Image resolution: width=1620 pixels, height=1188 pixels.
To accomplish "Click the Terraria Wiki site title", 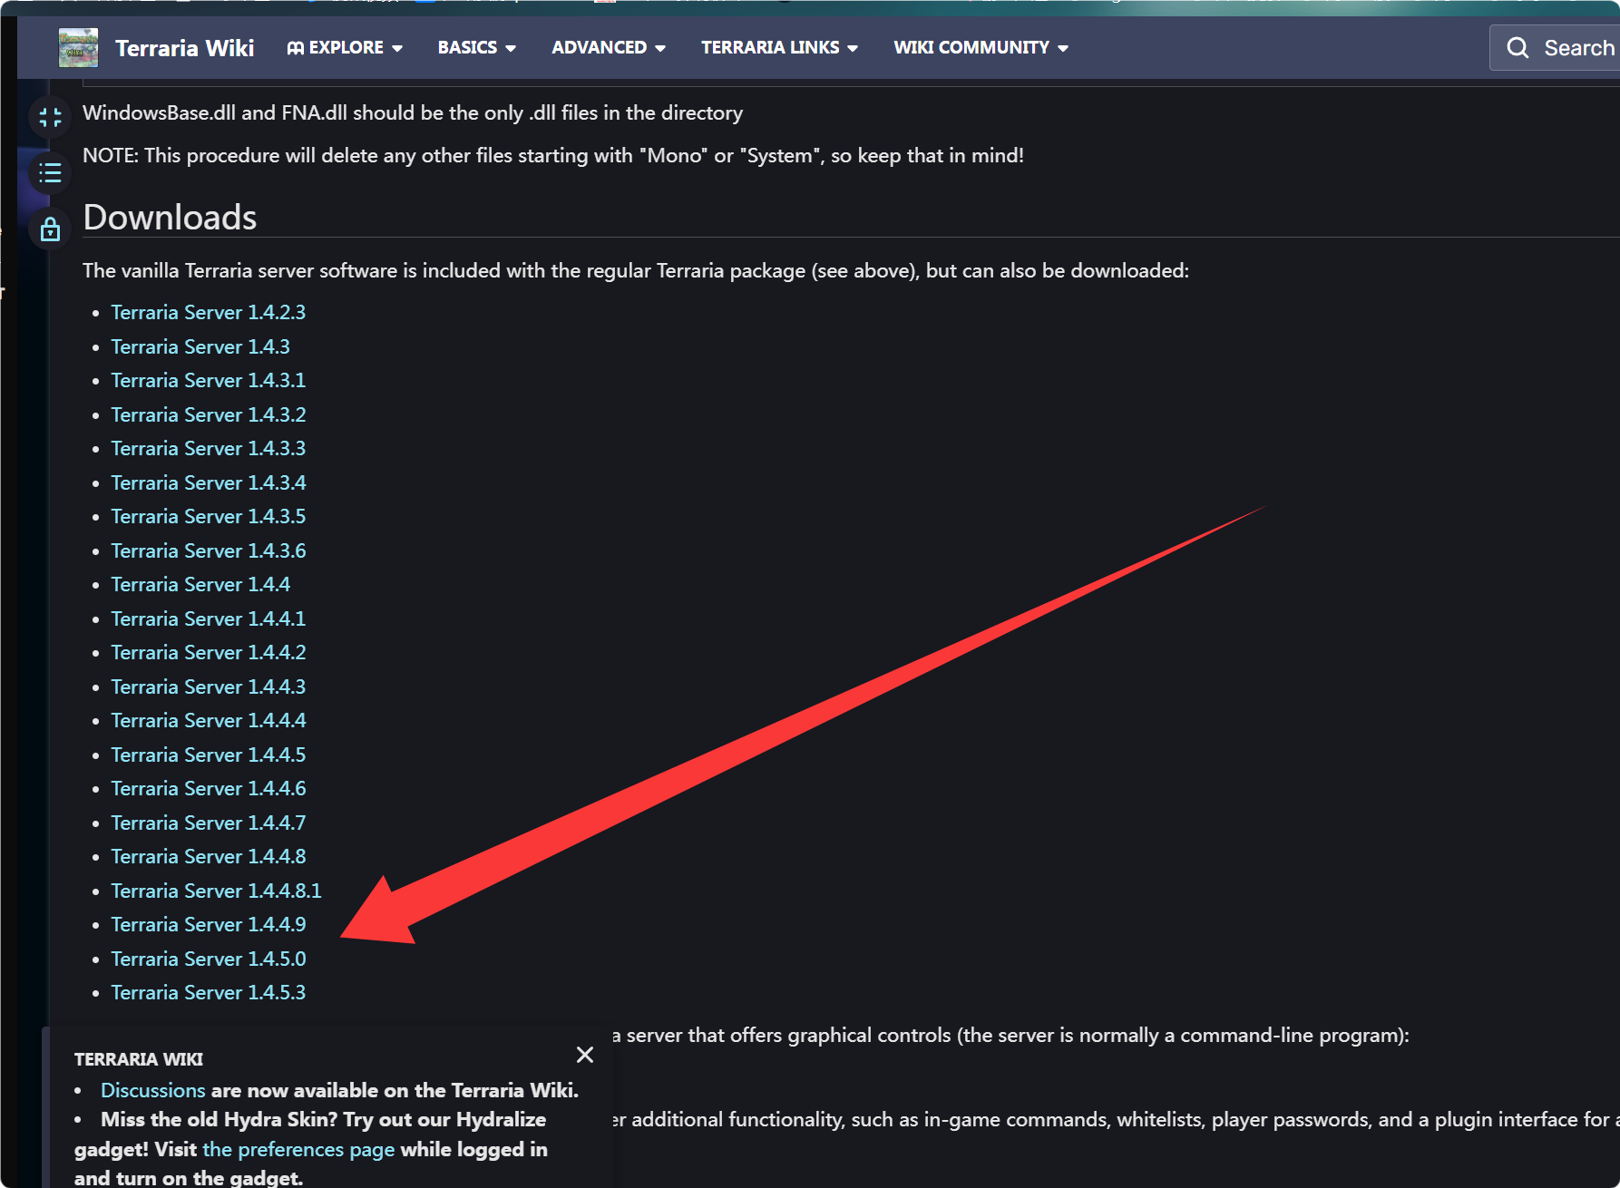I will [185, 48].
